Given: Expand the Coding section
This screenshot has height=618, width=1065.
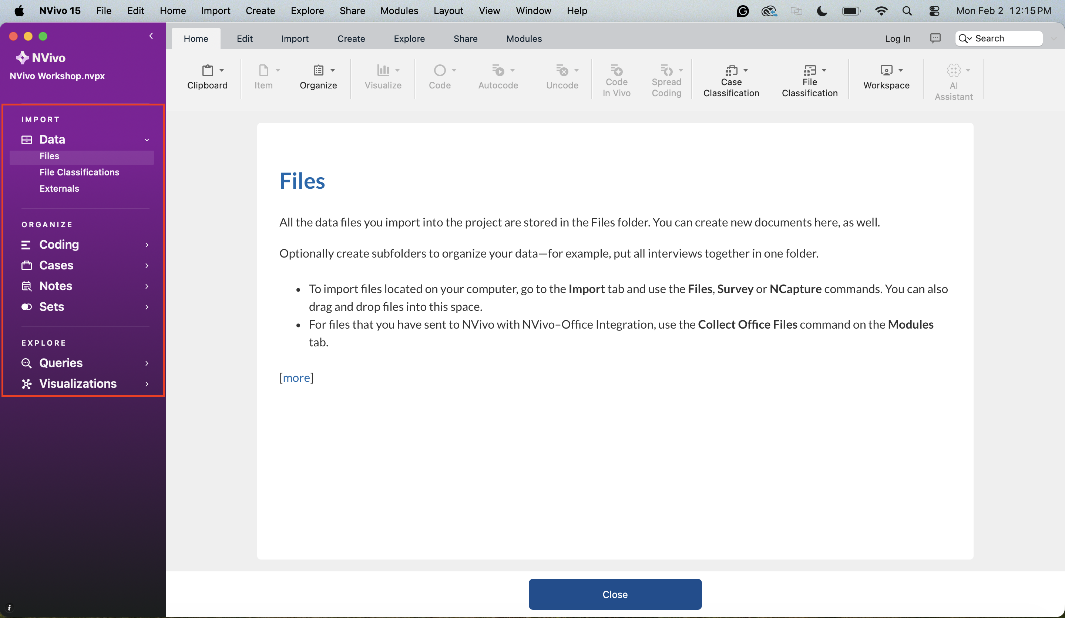Looking at the screenshot, I should tap(147, 245).
